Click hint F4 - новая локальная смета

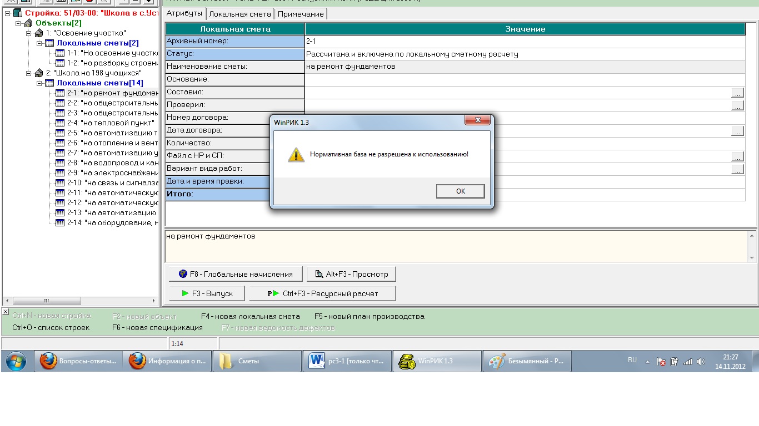(x=251, y=317)
